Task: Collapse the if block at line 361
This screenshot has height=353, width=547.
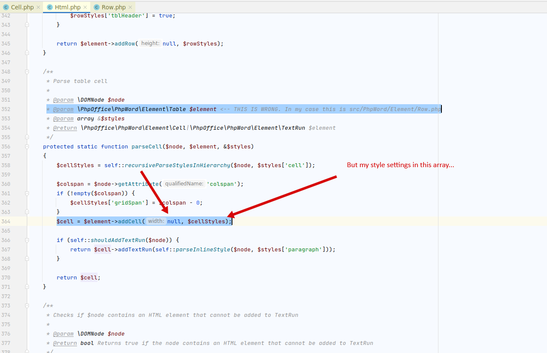Action: click(27, 193)
